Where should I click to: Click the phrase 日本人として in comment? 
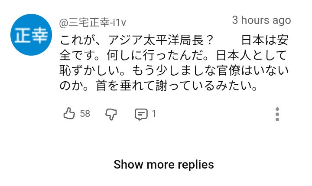(251, 55)
